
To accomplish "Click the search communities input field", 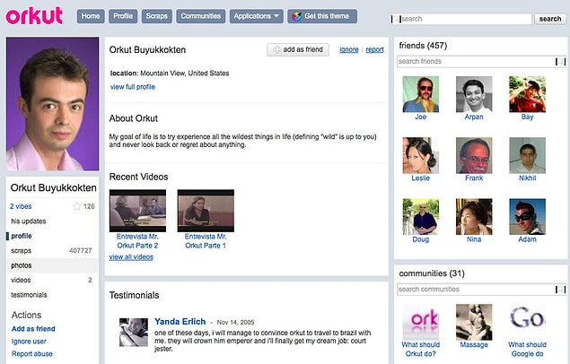I will 481,290.
